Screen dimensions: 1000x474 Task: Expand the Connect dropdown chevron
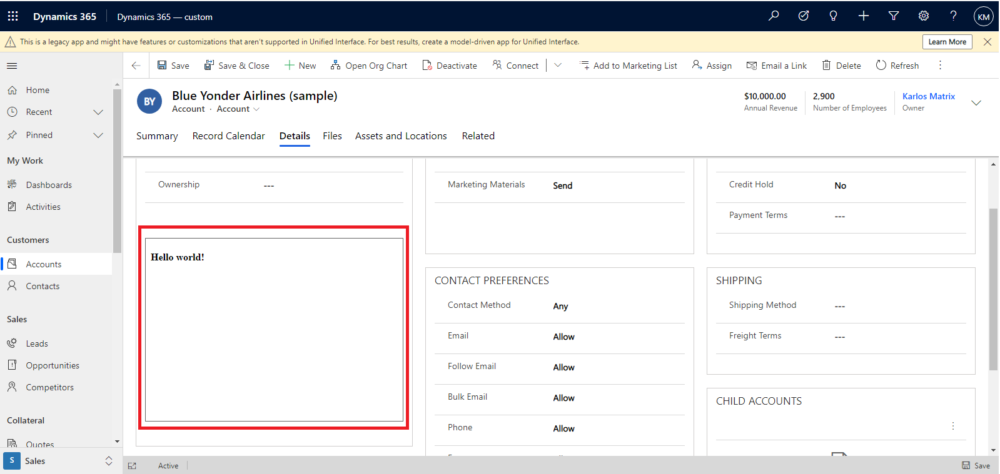click(558, 66)
